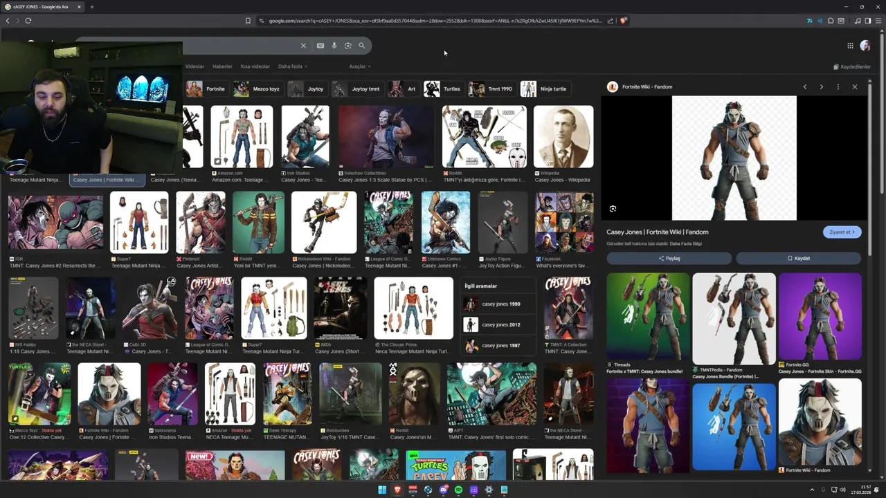This screenshot has width=886, height=498.
Task: Open a new browser tab with plus
Action: click(91, 7)
